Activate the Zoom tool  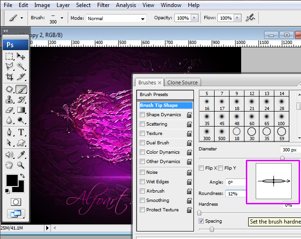click(x=21, y=165)
